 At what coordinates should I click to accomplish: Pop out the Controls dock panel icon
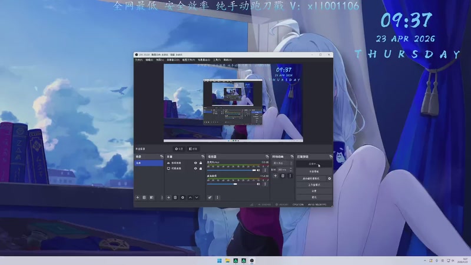(x=331, y=157)
